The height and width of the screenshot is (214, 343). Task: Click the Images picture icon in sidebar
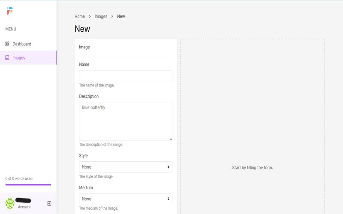7,58
